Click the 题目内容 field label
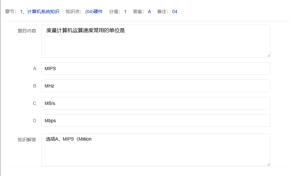Viewport: 295px width, 176px height. (27, 31)
